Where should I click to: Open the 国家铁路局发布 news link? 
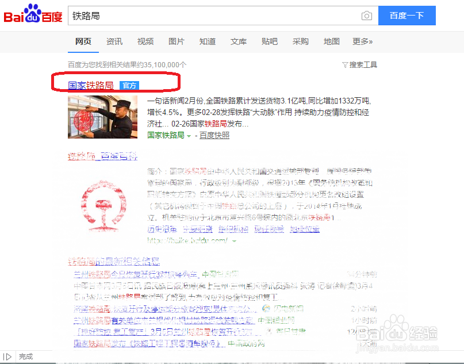(149, 343)
